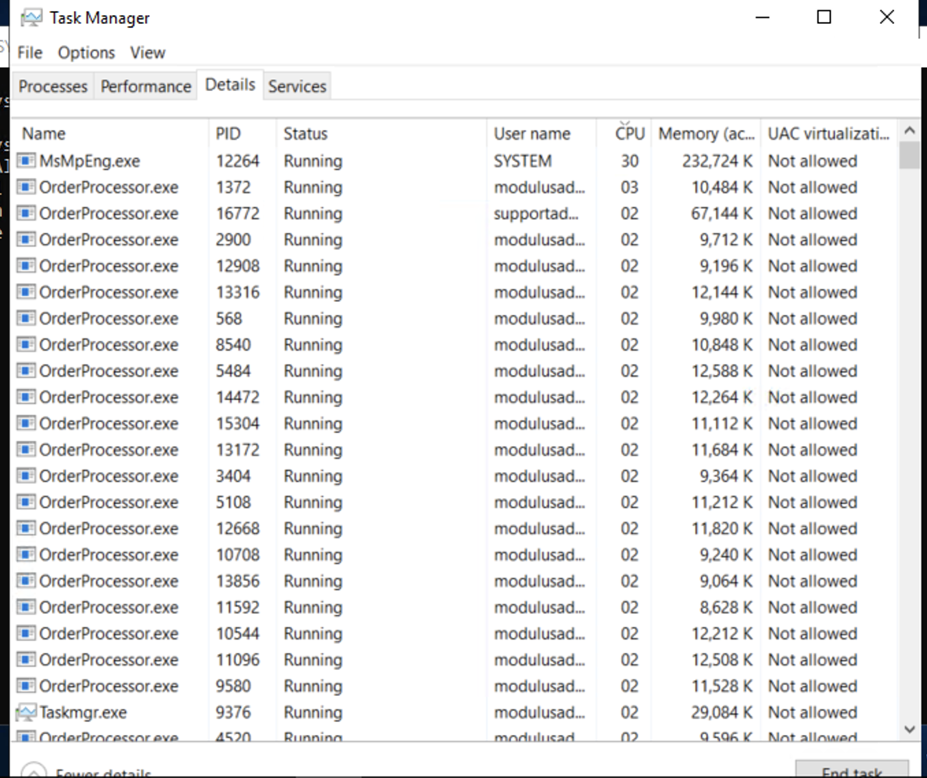Open the Options menu

click(86, 52)
